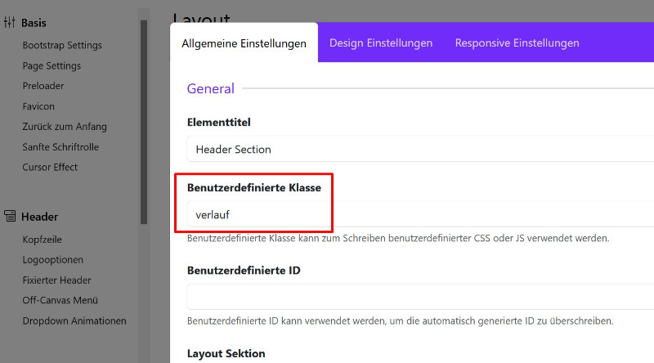This screenshot has height=363, width=654.
Task: Open Dropdown Animationen settings
Action: pos(74,320)
